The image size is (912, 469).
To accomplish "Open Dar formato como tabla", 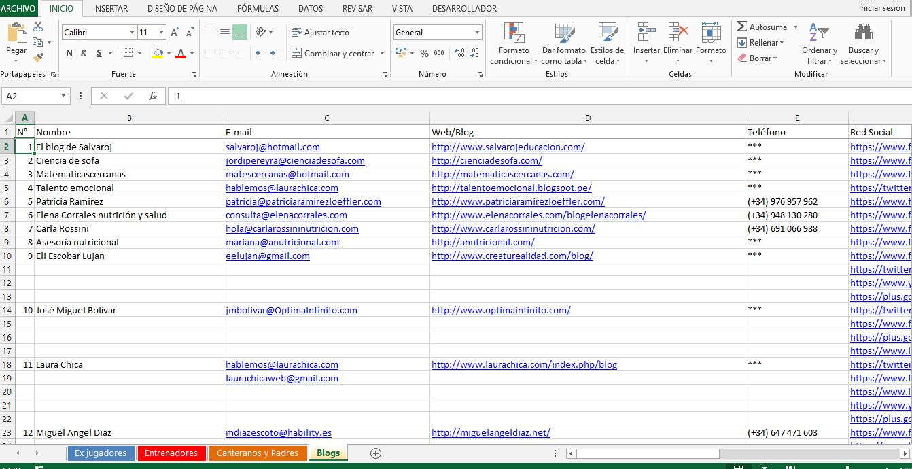I will pos(563,44).
